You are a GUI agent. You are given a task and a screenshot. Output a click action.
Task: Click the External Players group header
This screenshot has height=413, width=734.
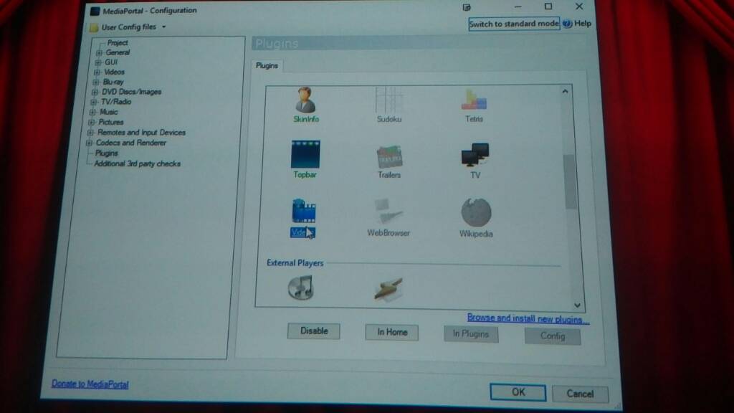coord(295,262)
